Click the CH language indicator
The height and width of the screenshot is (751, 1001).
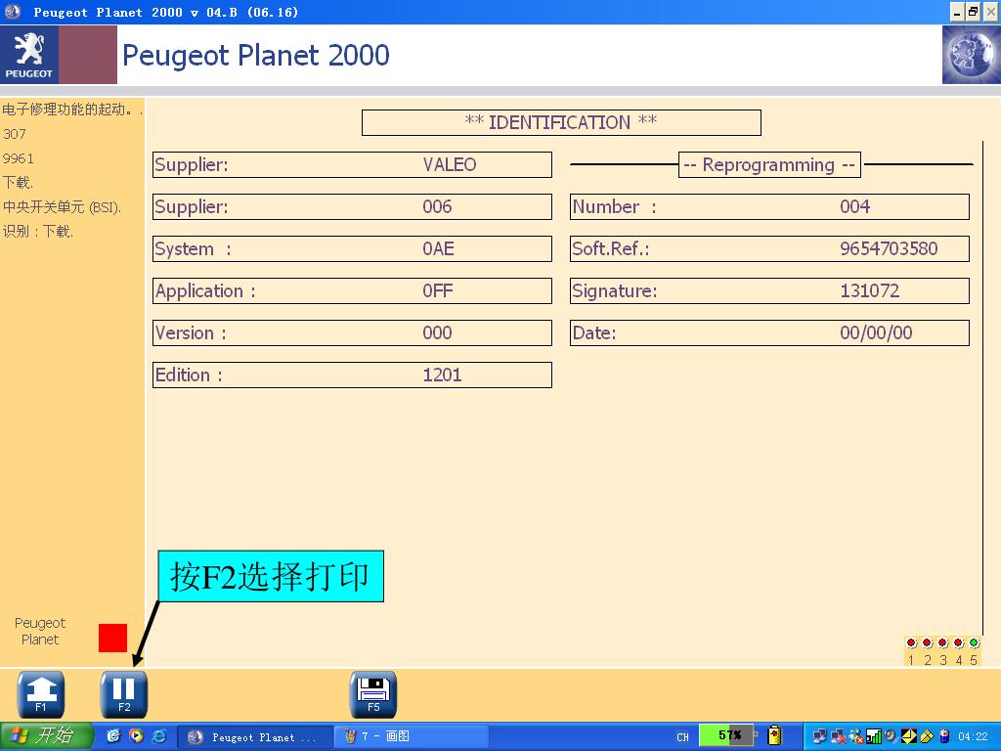[682, 737]
